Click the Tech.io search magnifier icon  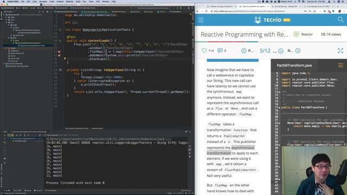coord(340,19)
